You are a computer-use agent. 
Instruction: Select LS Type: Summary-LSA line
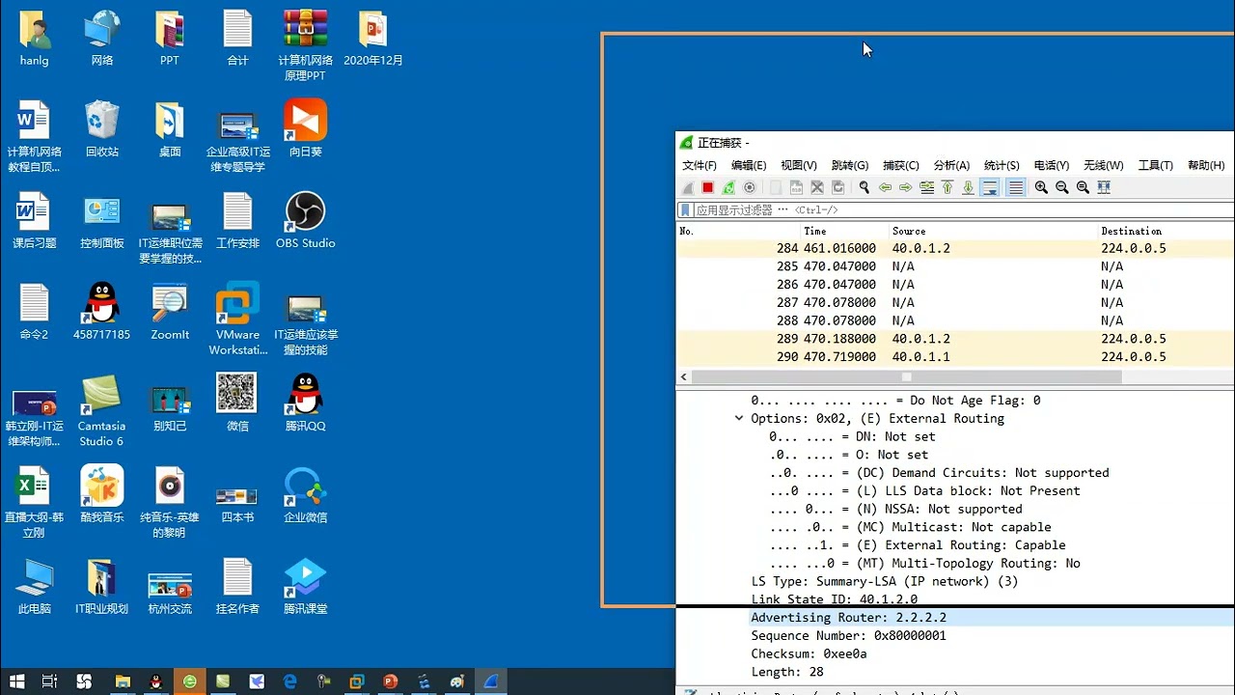click(x=885, y=581)
